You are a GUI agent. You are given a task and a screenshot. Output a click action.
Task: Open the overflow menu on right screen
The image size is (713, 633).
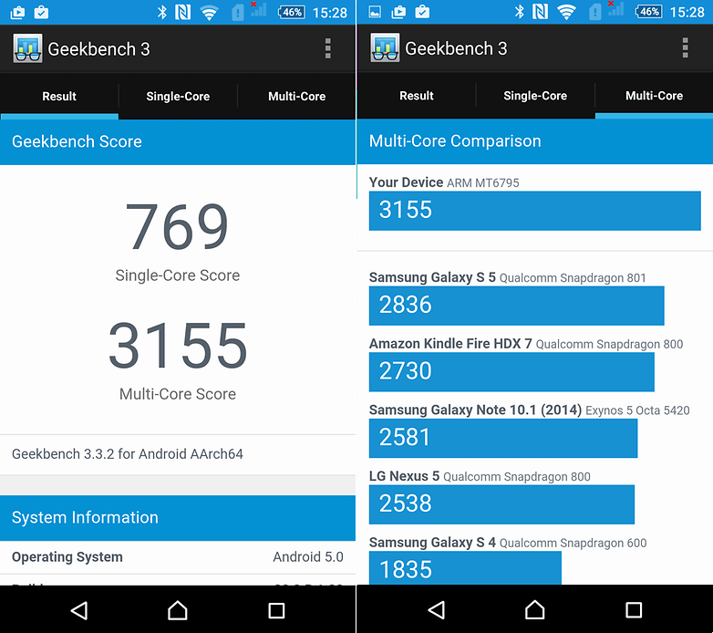point(685,47)
